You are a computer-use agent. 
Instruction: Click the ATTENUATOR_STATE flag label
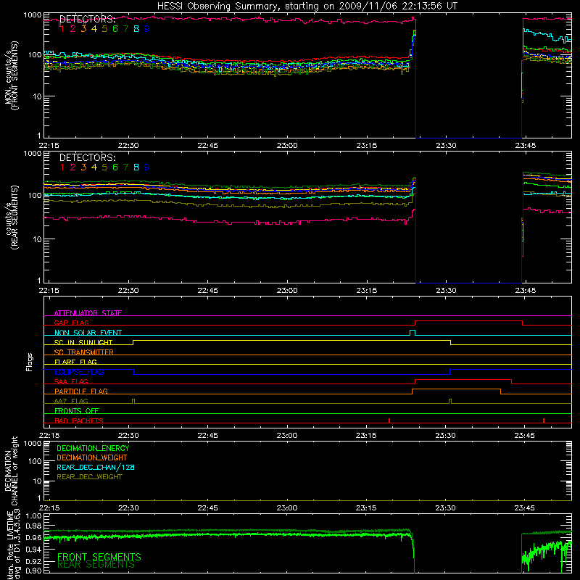coord(88,313)
